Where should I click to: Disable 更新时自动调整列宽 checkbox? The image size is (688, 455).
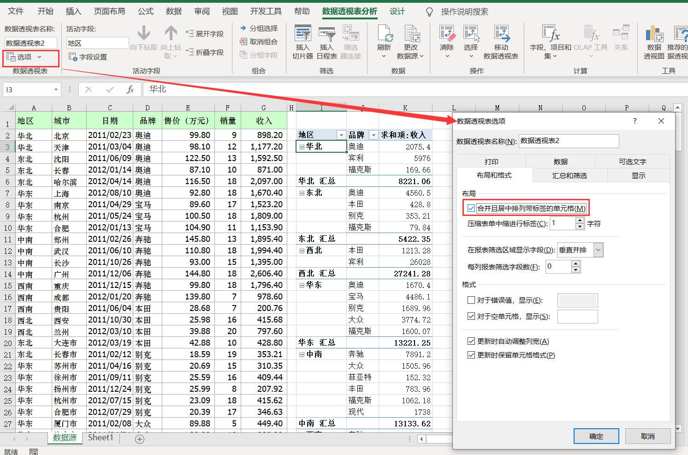coord(471,341)
